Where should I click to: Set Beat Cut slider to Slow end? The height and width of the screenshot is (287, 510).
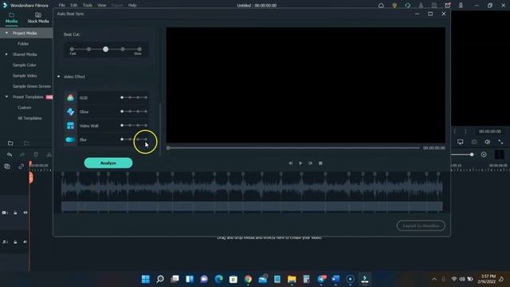click(x=139, y=49)
